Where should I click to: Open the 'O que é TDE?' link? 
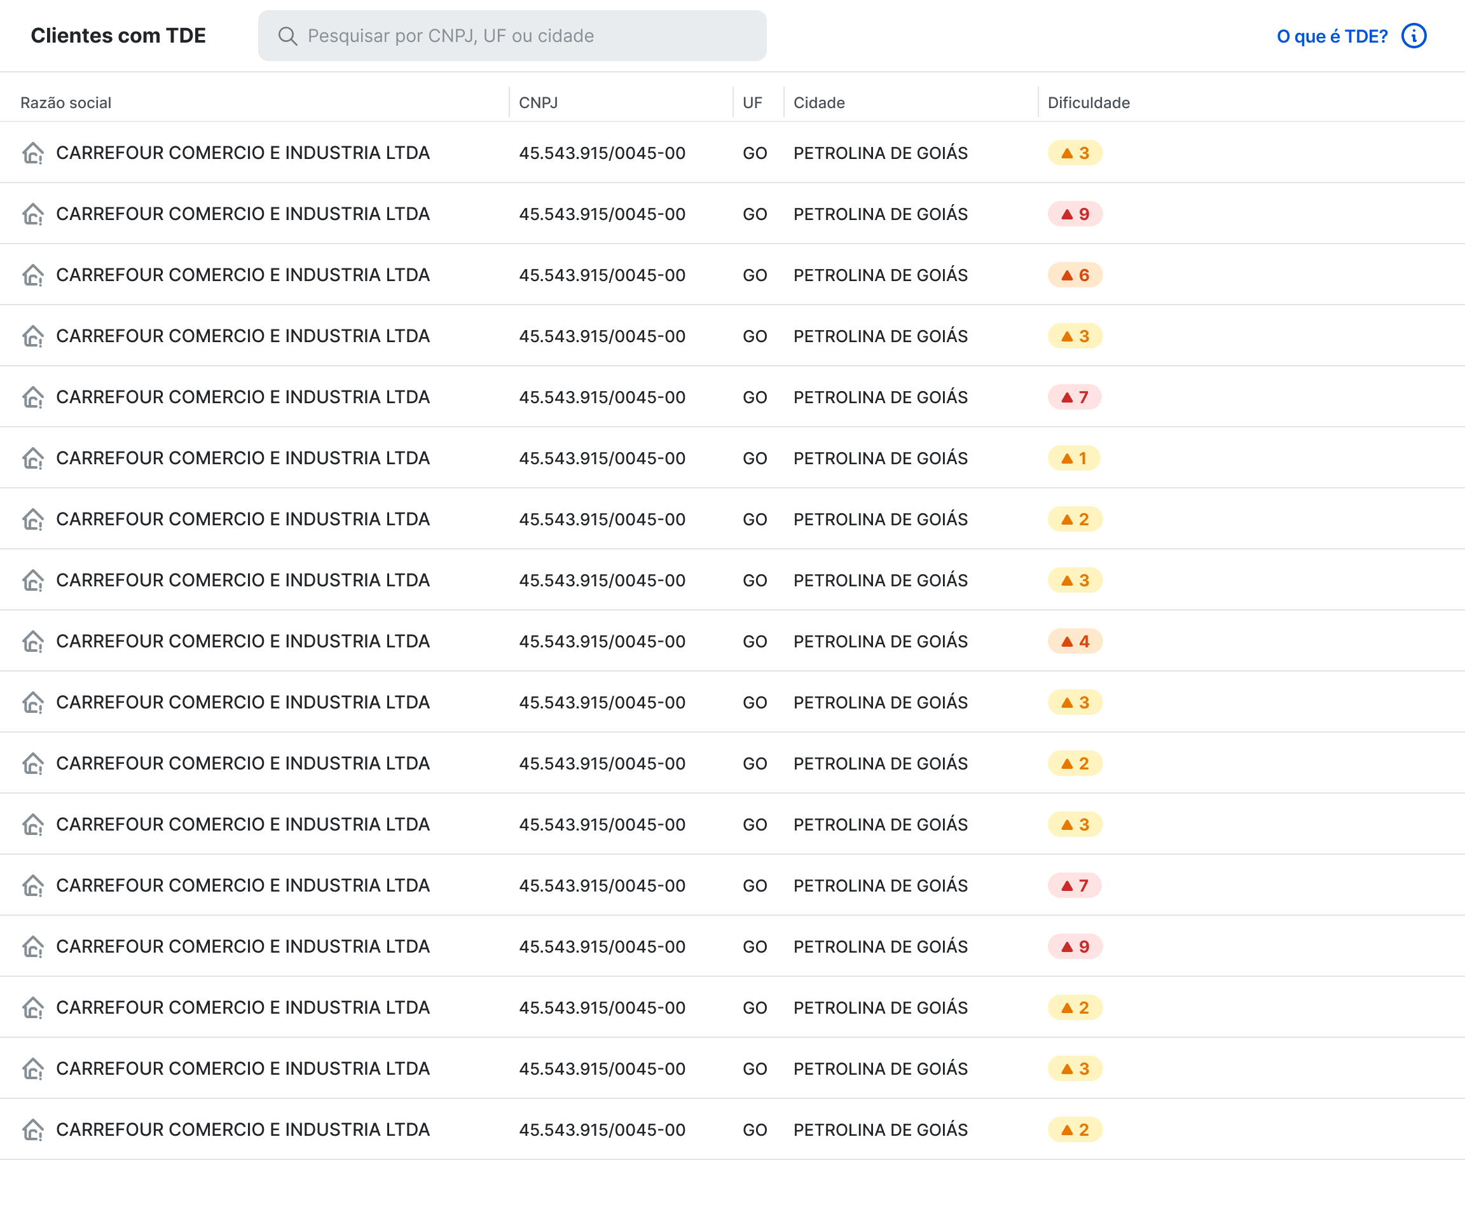[1331, 36]
